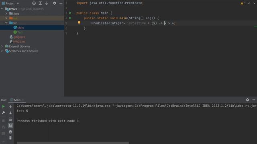Expand the .idea folder
257x144 pixels.
tap(6, 14)
